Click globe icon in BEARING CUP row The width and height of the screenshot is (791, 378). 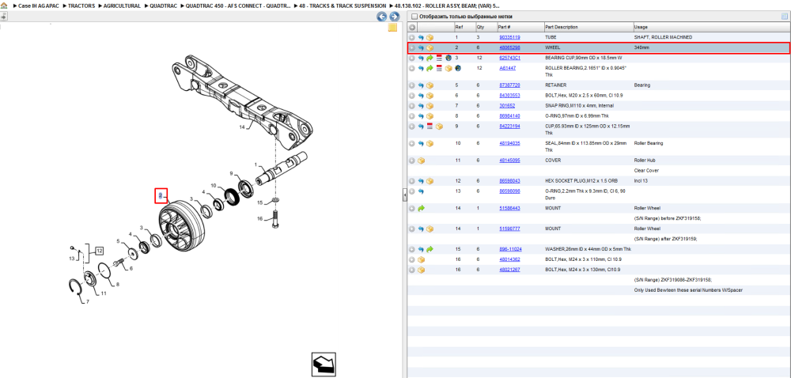[x=448, y=58]
